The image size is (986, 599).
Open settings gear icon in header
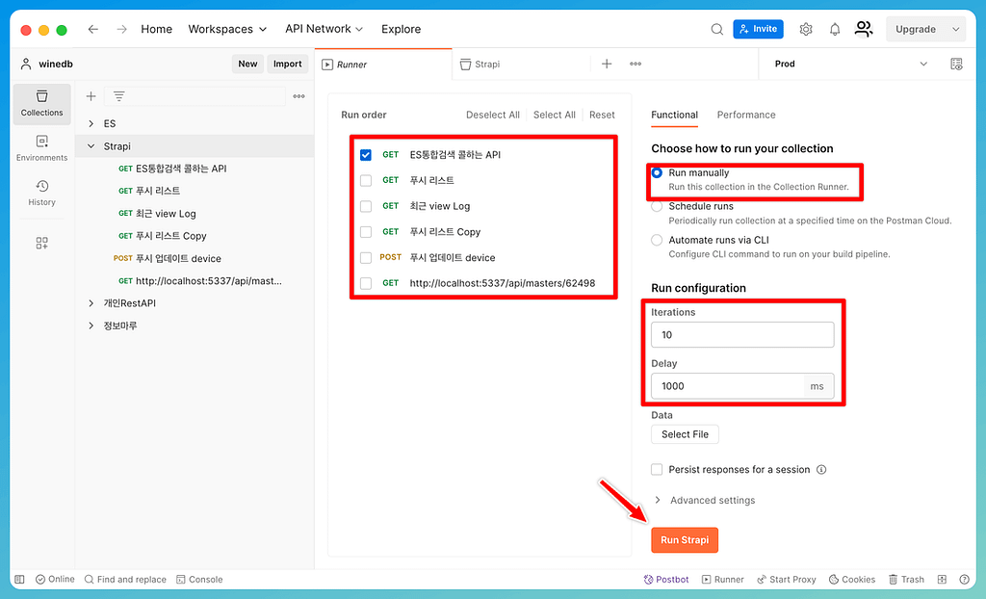pyautogui.click(x=806, y=29)
